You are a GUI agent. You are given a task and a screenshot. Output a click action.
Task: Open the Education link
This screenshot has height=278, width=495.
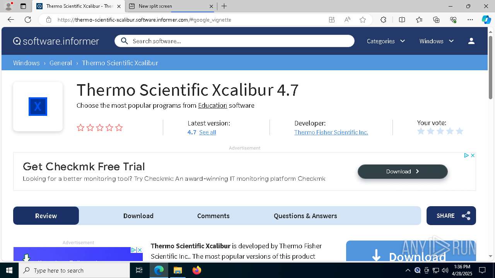tap(213, 105)
